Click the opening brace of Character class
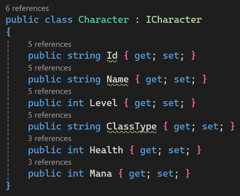Screen dimensions: 240x196 pos(8,32)
